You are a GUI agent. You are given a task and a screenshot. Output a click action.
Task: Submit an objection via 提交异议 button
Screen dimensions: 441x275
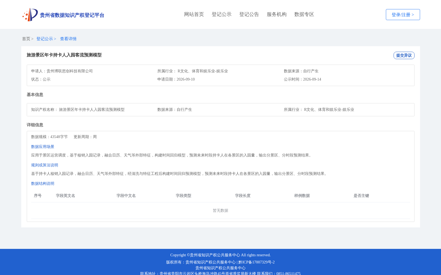[404, 55]
